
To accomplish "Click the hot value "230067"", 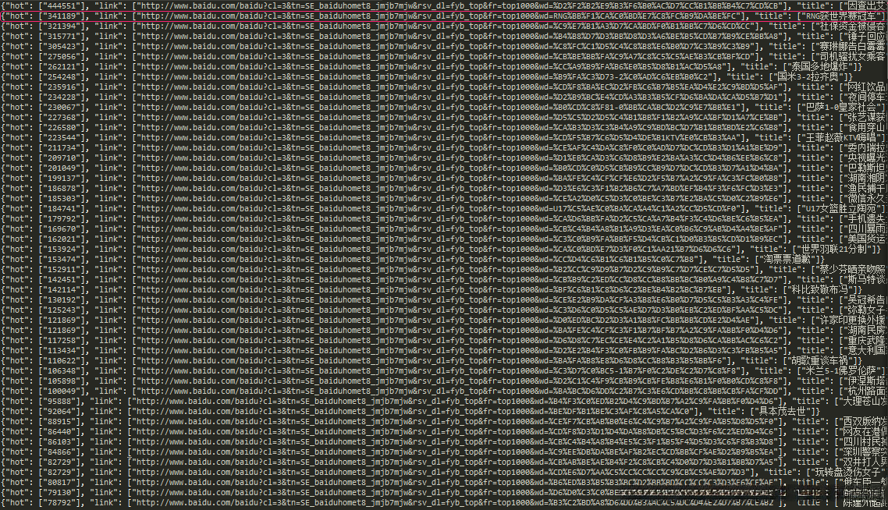I will [x=62, y=107].
